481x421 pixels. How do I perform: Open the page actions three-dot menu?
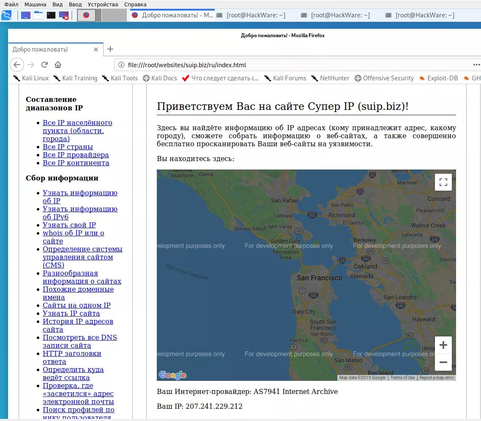[476, 65]
